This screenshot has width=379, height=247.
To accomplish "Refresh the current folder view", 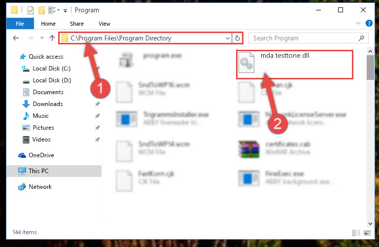I will 238,38.
